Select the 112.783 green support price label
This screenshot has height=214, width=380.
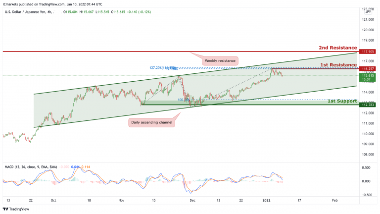coord(368,105)
